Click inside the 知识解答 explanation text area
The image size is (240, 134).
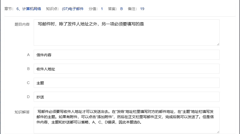[126, 120]
